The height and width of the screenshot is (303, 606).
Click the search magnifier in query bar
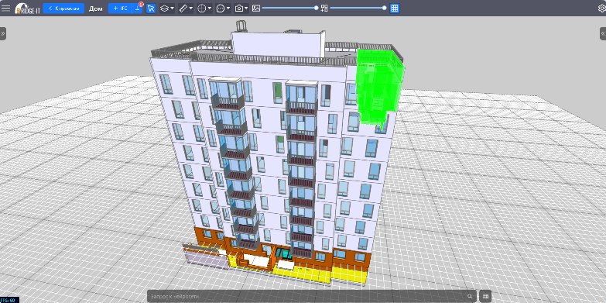[x=470, y=297]
